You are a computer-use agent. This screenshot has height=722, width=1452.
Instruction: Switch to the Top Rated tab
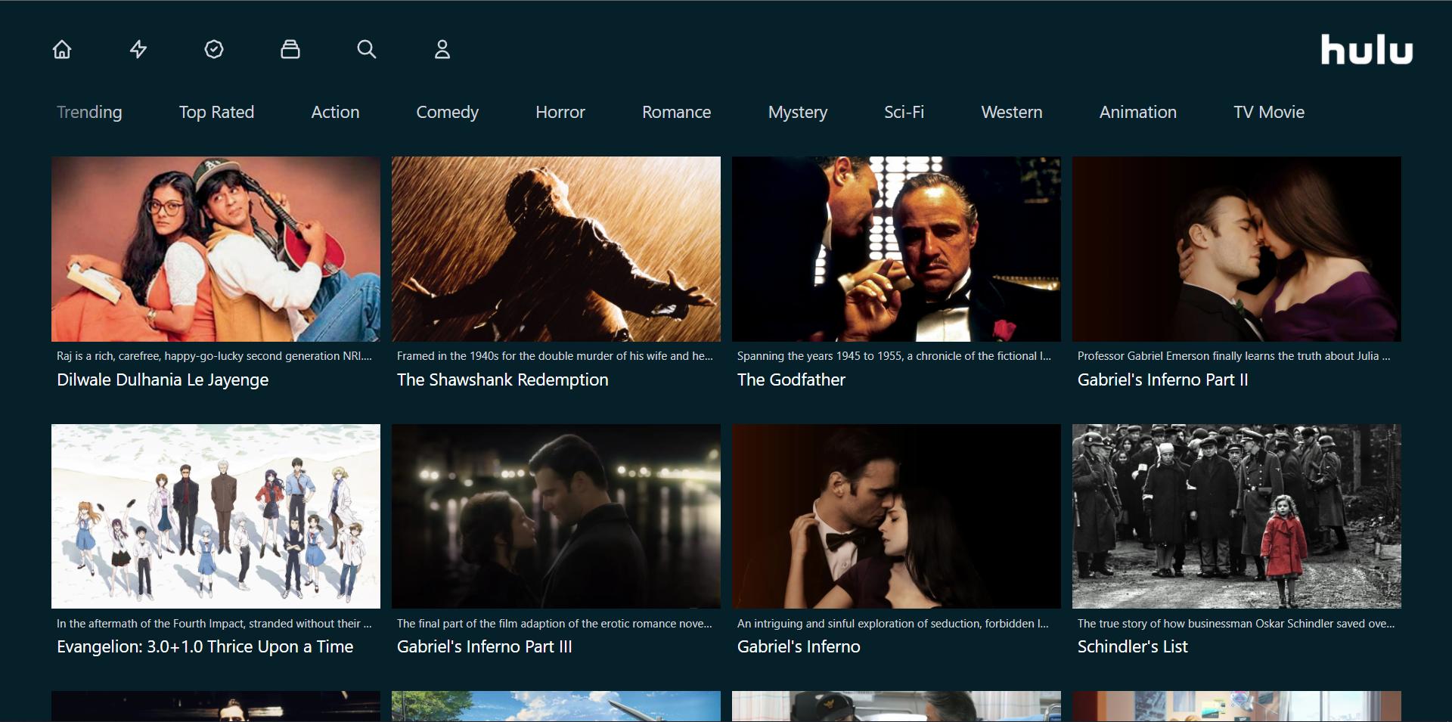(216, 112)
